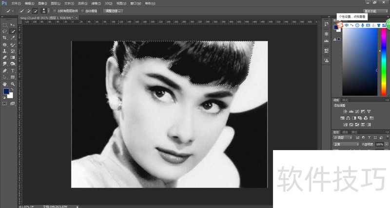Switch to the Channels (通道) tab
The width and height of the screenshot is (390, 208).
[x=345, y=132]
